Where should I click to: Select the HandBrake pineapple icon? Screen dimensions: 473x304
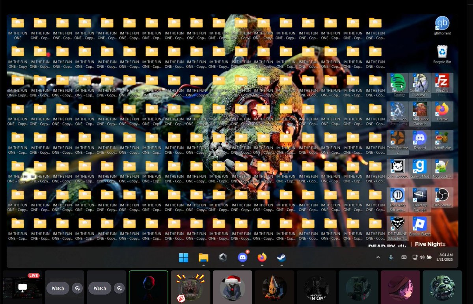442,140
